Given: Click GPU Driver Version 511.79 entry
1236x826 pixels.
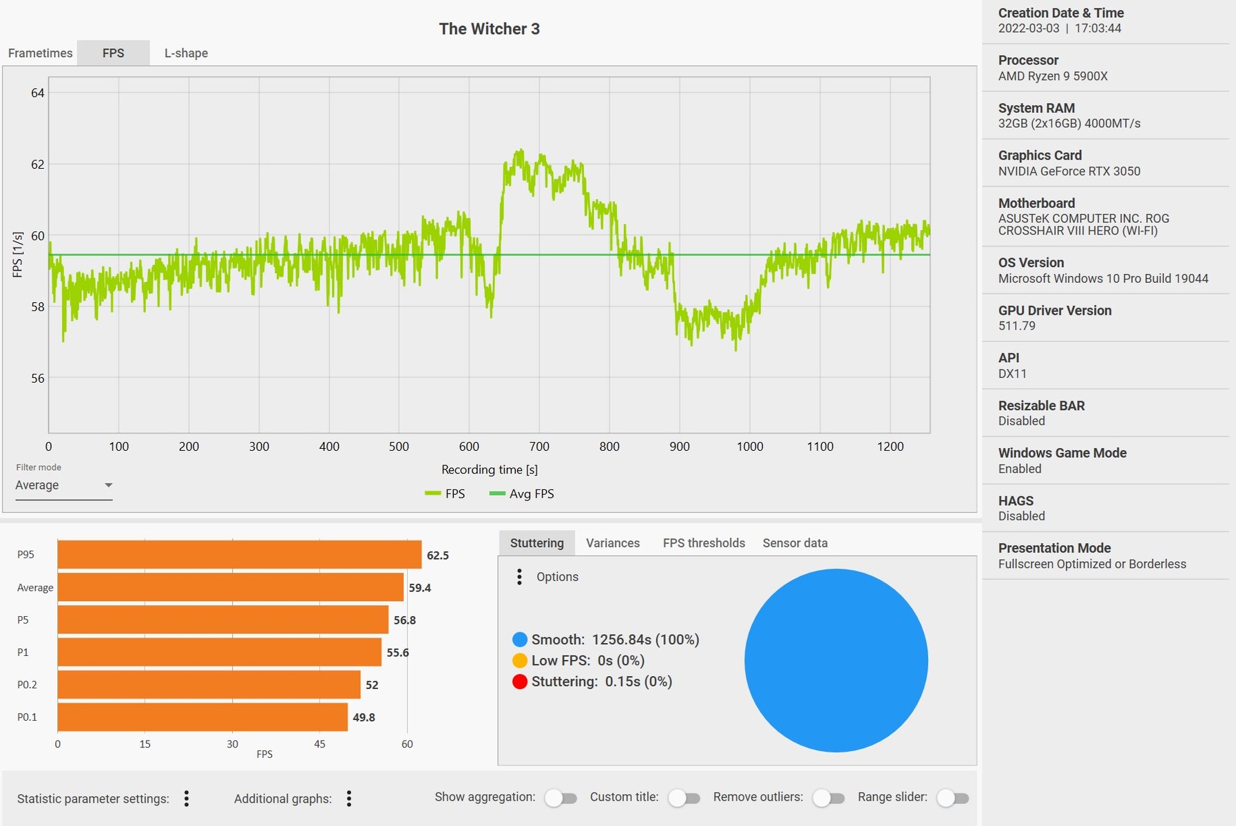Looking at the screenshot, I should click(1106, 318).
